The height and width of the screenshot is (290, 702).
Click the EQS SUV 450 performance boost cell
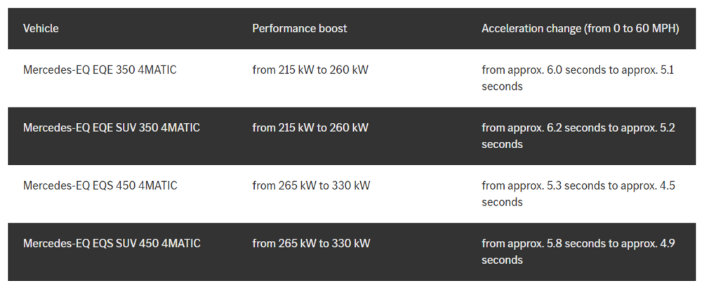pos(311,244)
